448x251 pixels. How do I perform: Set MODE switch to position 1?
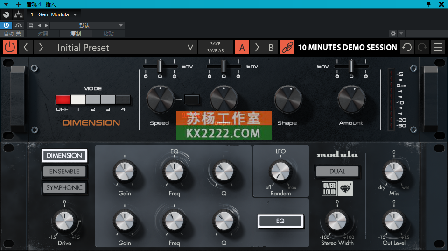[x=78, y=100]
